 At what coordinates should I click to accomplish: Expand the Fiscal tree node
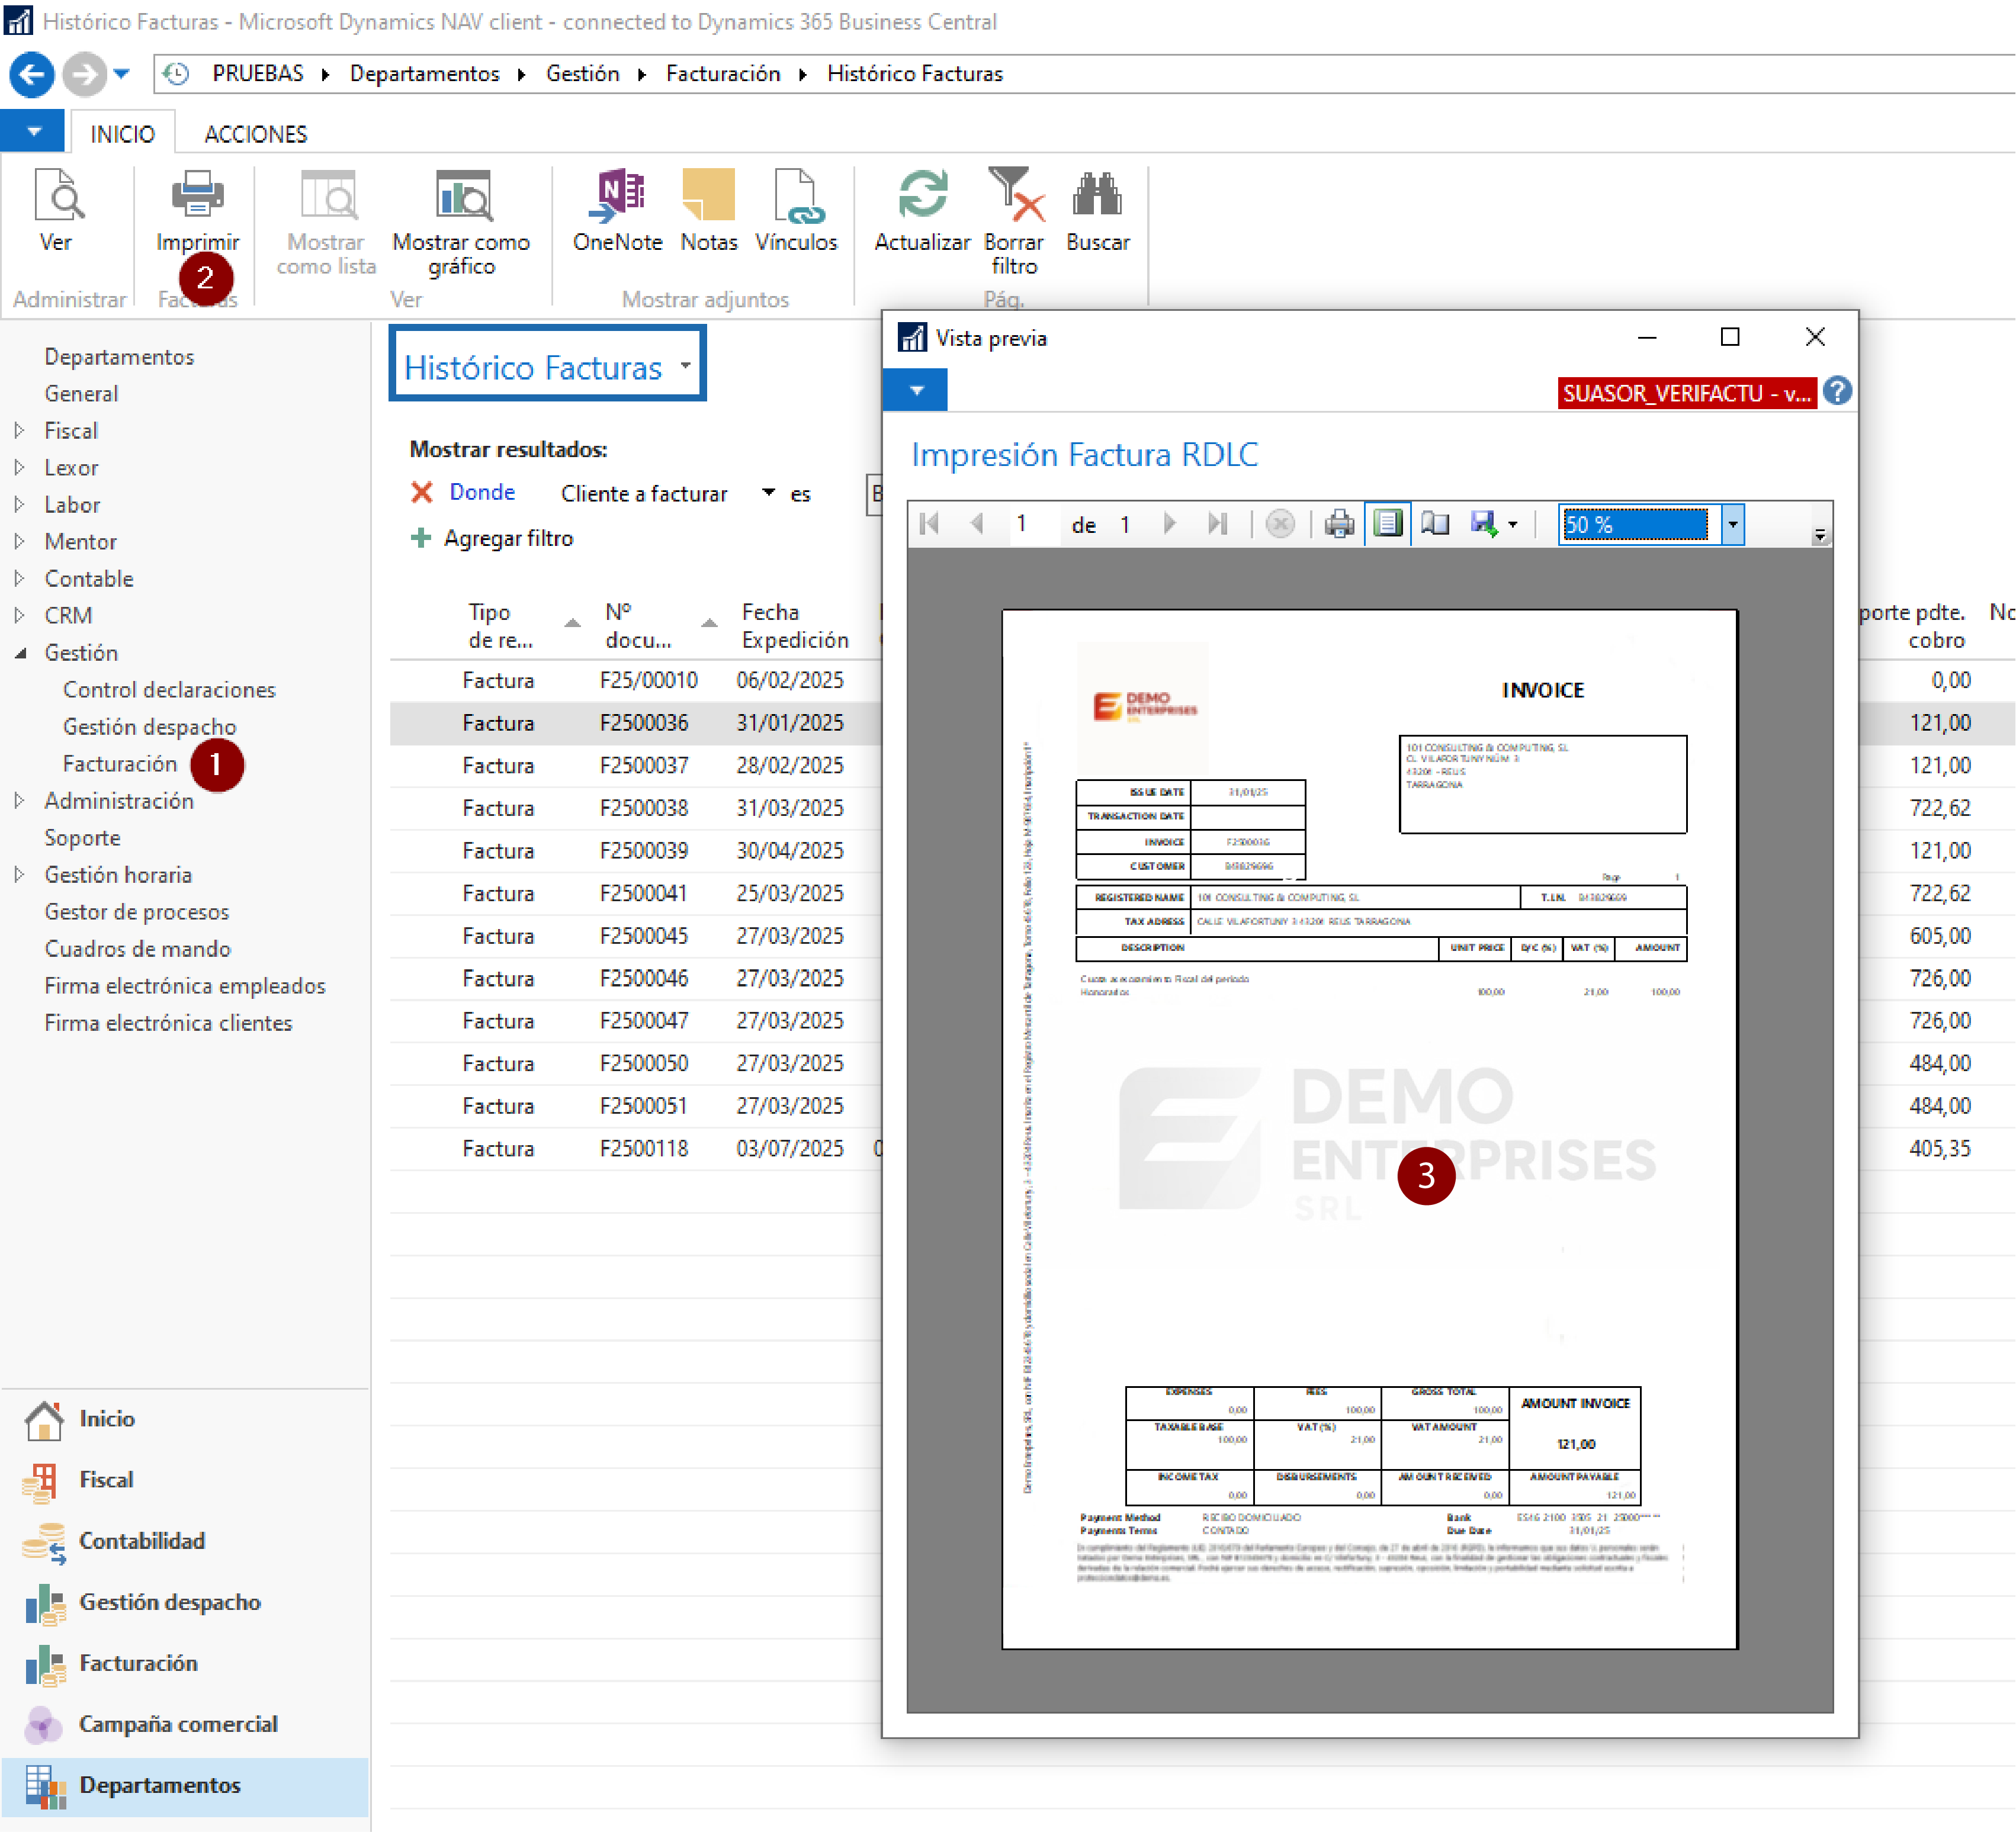19,430
